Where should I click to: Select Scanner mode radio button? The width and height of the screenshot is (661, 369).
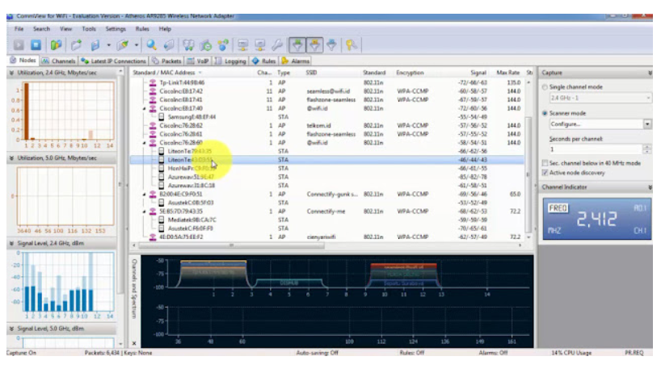(x=545, y=113)
